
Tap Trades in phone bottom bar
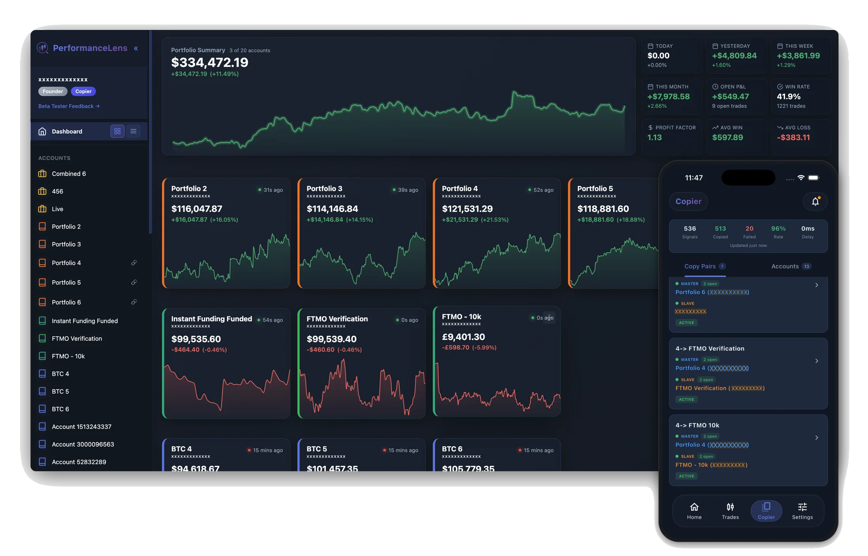tap(730, 511)
